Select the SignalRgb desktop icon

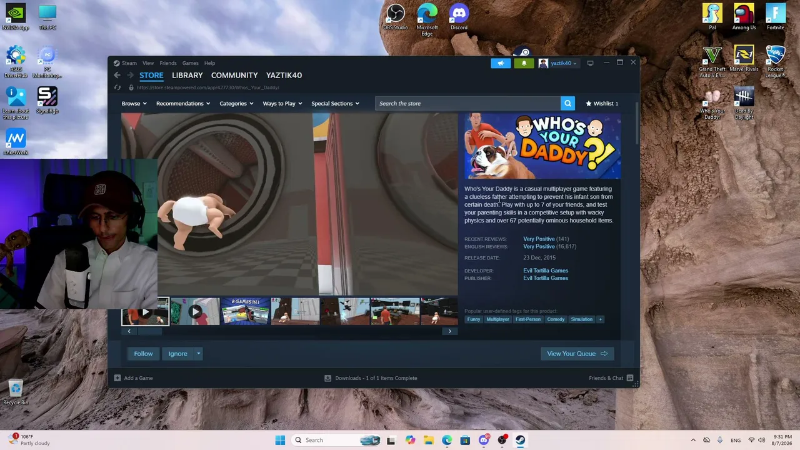coord(47,101)
